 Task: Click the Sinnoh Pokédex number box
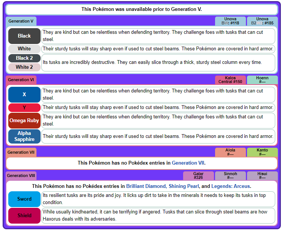(230, 176)
